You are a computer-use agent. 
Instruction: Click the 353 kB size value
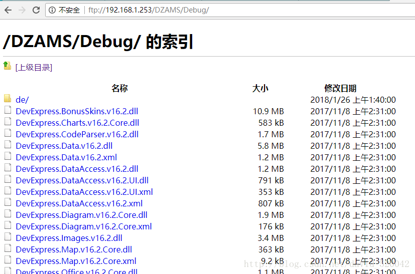pos(271,192)
